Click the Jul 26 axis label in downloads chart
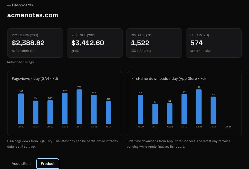 point(228,127)
